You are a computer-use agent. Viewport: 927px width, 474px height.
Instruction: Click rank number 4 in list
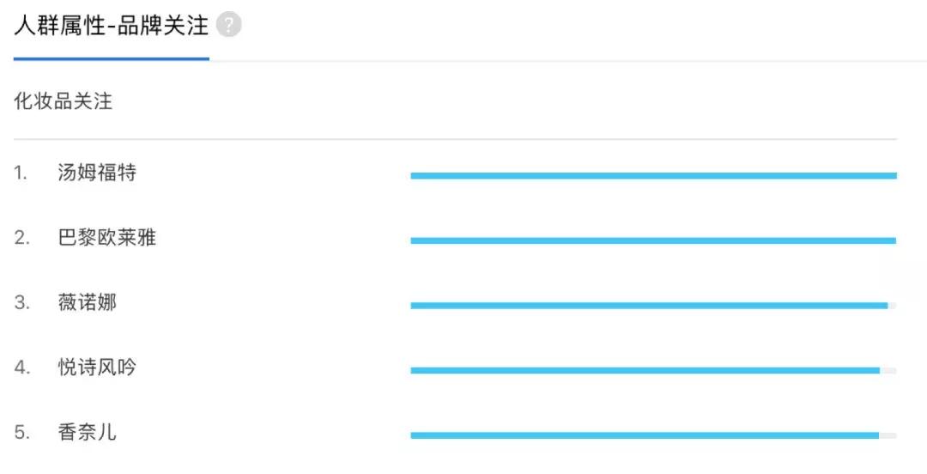click(x=21, y=368)
